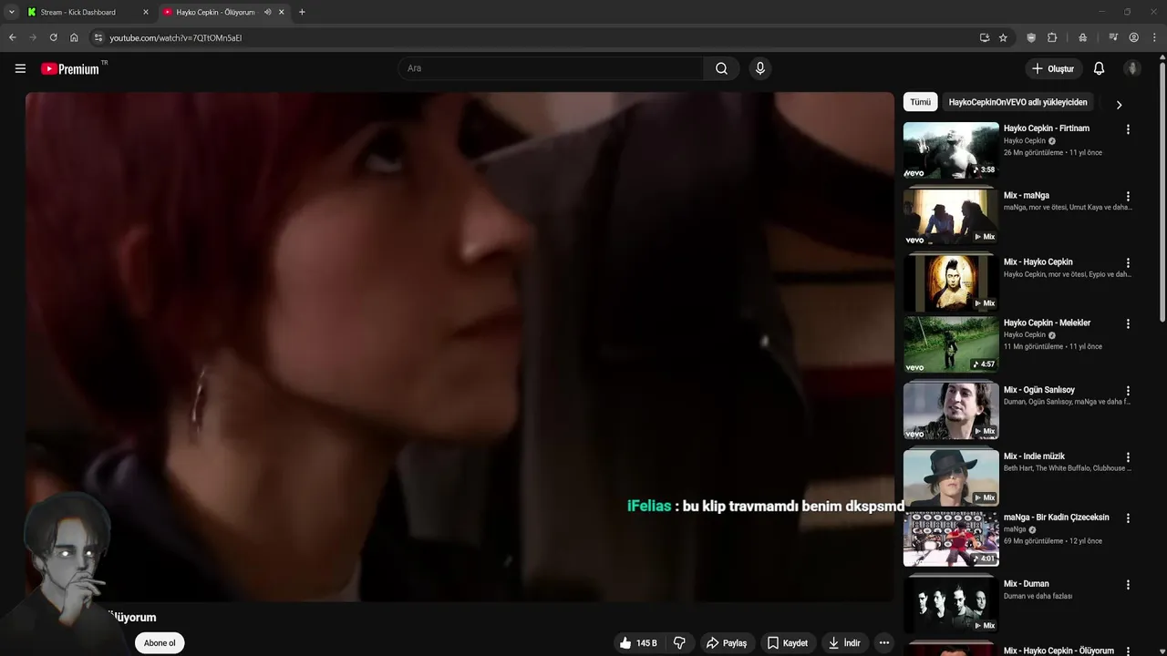Click the incognito-style spy icon
Viewport: 1167px width, 656px height.
1082,37
